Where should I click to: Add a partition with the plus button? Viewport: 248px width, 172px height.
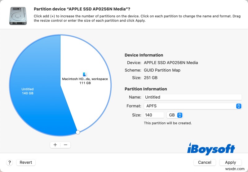click(x=55, y=145)
